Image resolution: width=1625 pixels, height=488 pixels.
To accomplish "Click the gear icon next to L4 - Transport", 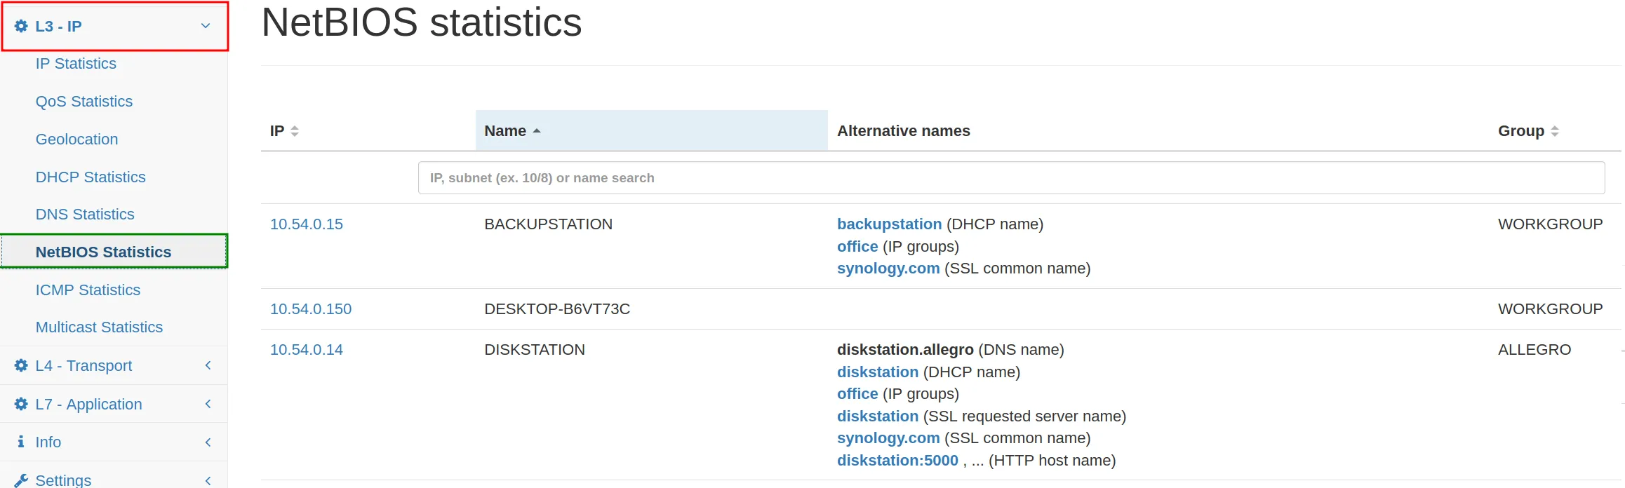I will (x=21, y=365).
